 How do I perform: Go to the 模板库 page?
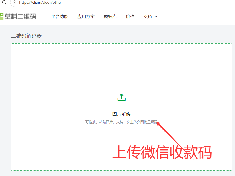coord(110,17)
